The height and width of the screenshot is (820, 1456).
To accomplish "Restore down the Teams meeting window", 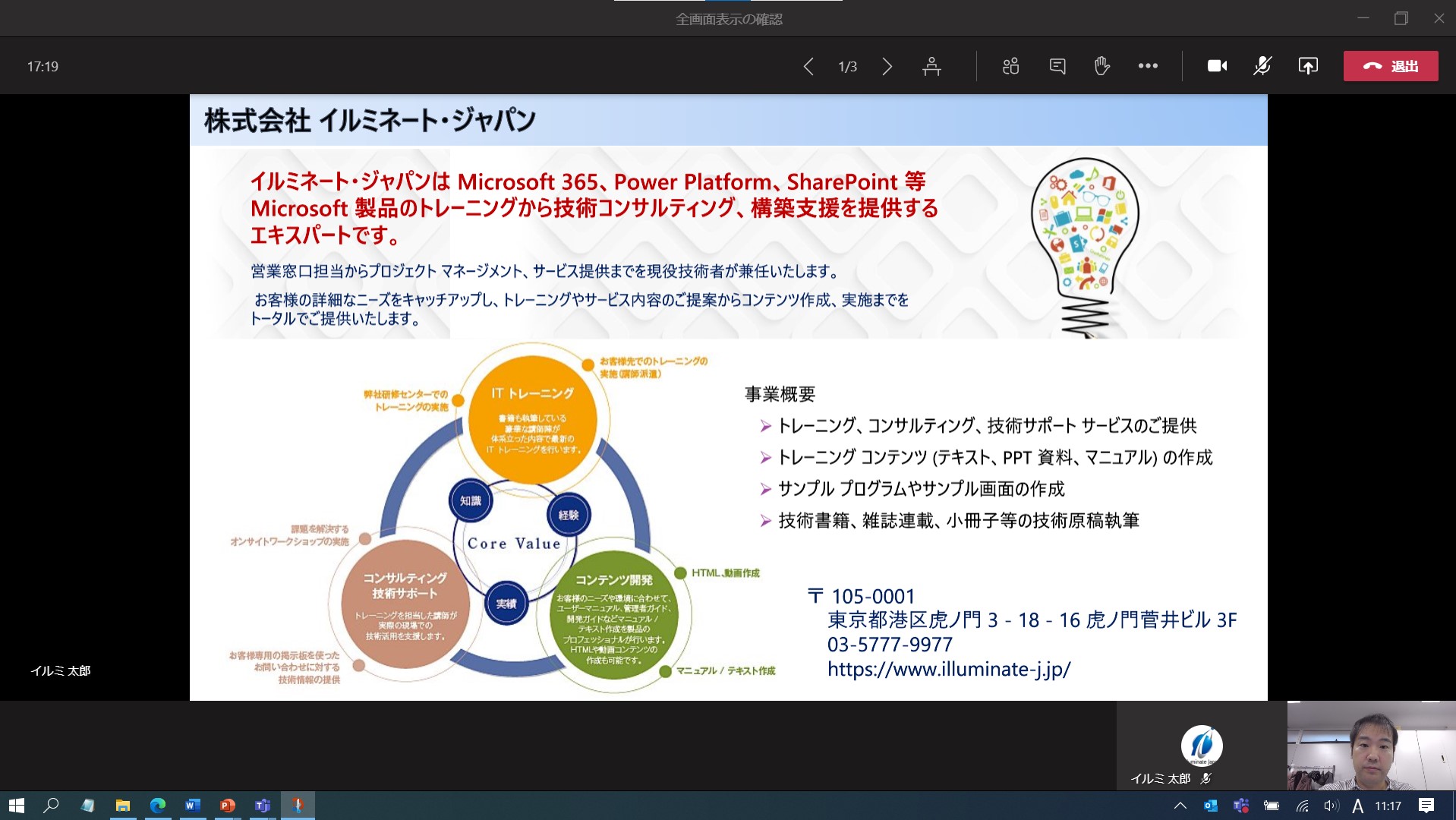I will pyautogui.click(x=1401, y=18).
